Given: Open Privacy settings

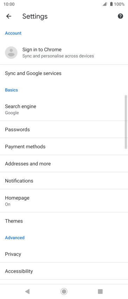Looking at the screenshot, I should tap(64, 254).
